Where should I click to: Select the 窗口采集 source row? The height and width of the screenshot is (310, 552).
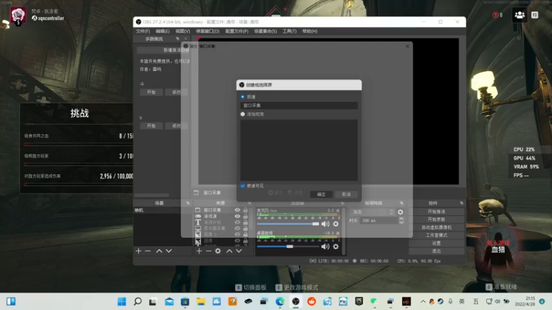point(221,210)
